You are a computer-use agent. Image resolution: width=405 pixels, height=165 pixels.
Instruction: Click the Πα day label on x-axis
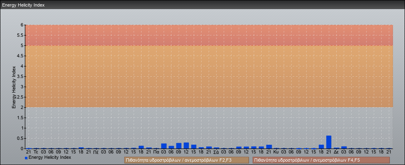tap(156, 152)
